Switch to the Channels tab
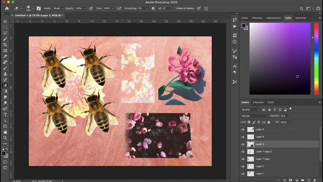This screenshot has height=182, width=323. 258,102
